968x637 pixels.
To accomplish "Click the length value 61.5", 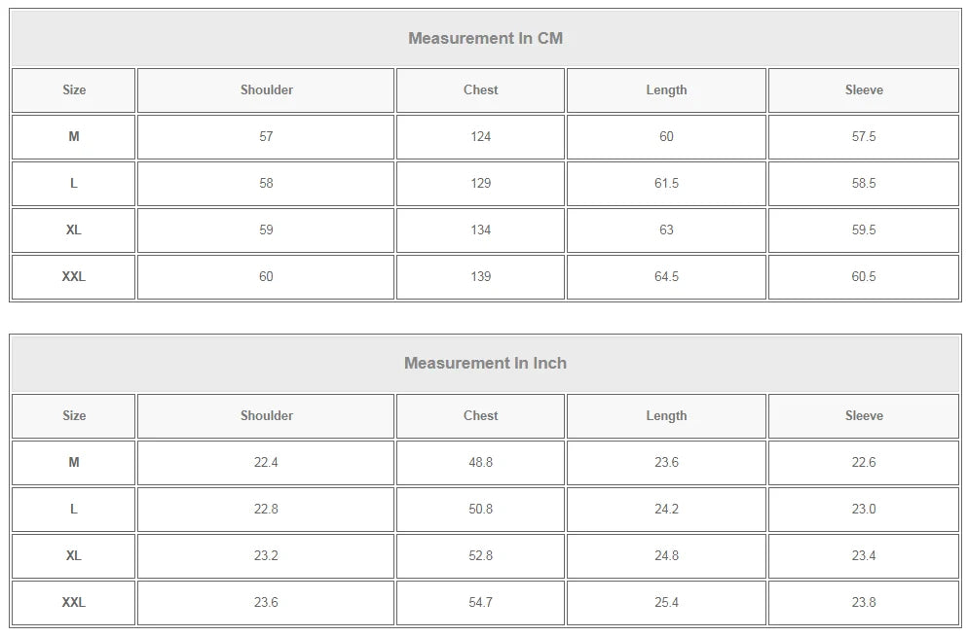I will [666, 184].
